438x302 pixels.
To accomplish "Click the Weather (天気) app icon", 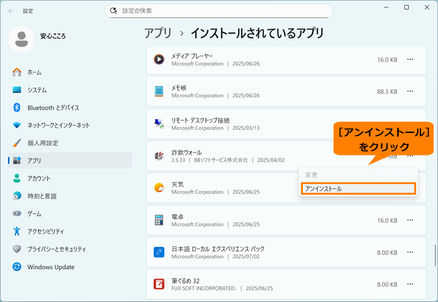I will point(159,187).
